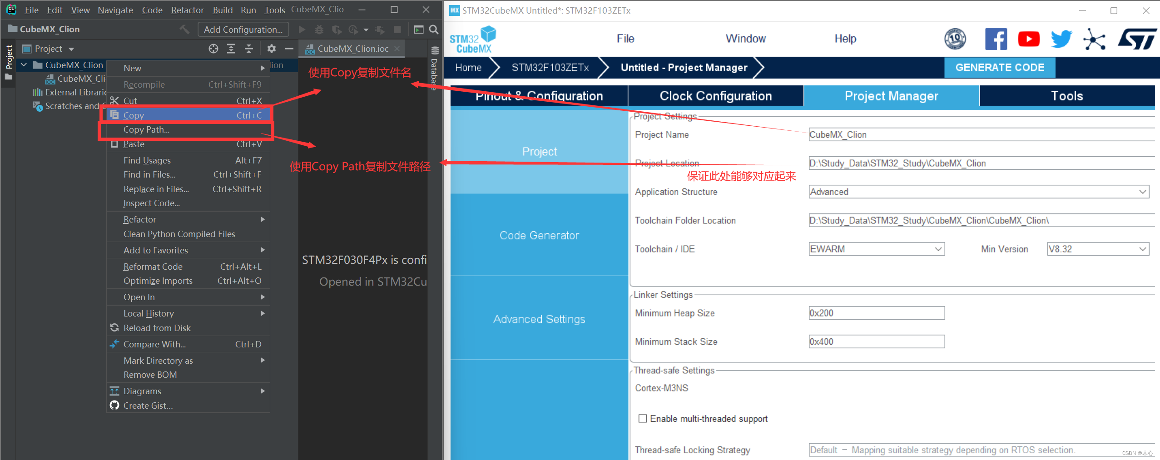Click Collapse All icon in Project panel
Viewport: 1160px width, 460px height.
coord(249,49)
